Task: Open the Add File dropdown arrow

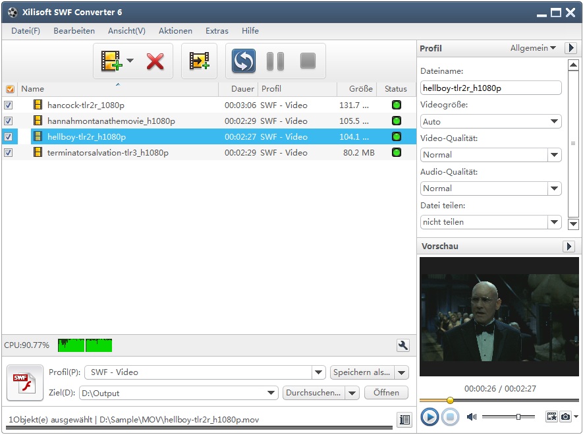Action: click(x=130, y=60)
